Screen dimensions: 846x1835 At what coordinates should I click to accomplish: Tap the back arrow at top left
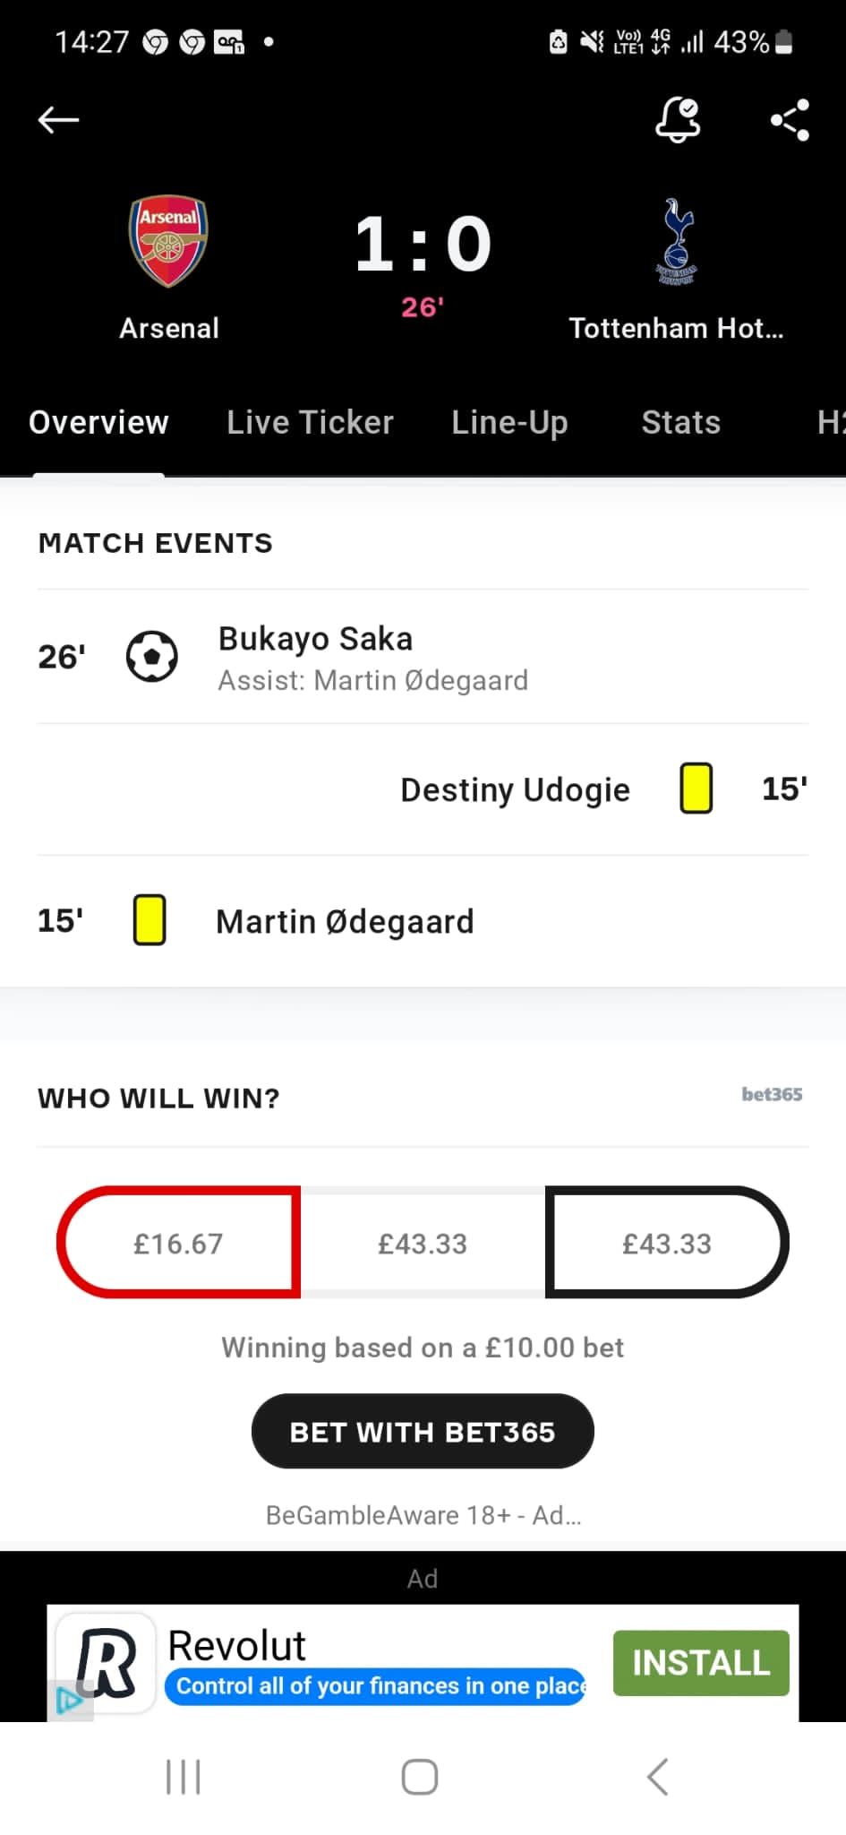click(59, 119)
